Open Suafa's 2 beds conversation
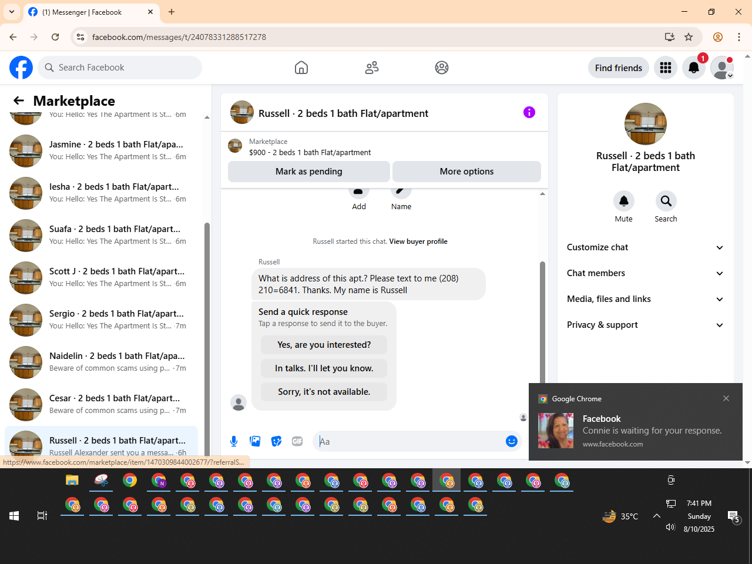Image resolution: width=752 pixels, height=564 pixels. 101,236
